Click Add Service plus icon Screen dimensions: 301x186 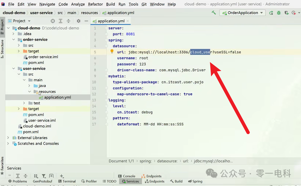click(62, 176)
